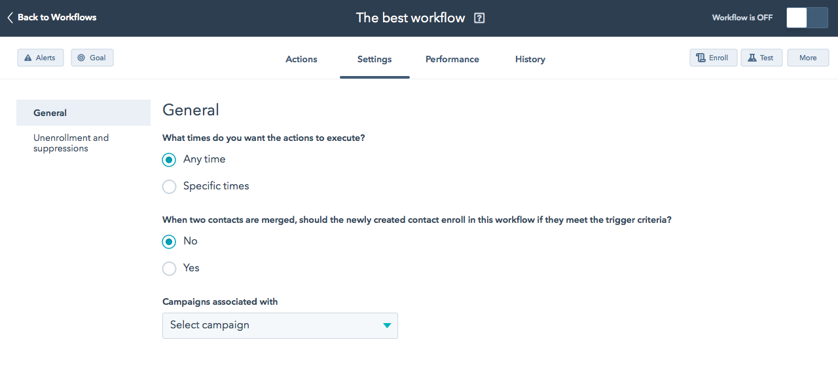
Task: Turn on the workflow toggle switch
Action: pos(807,18)
